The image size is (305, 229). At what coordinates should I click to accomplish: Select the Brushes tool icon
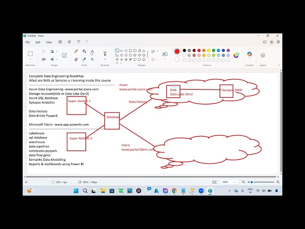pyautogui.click(x=105, y=53)
